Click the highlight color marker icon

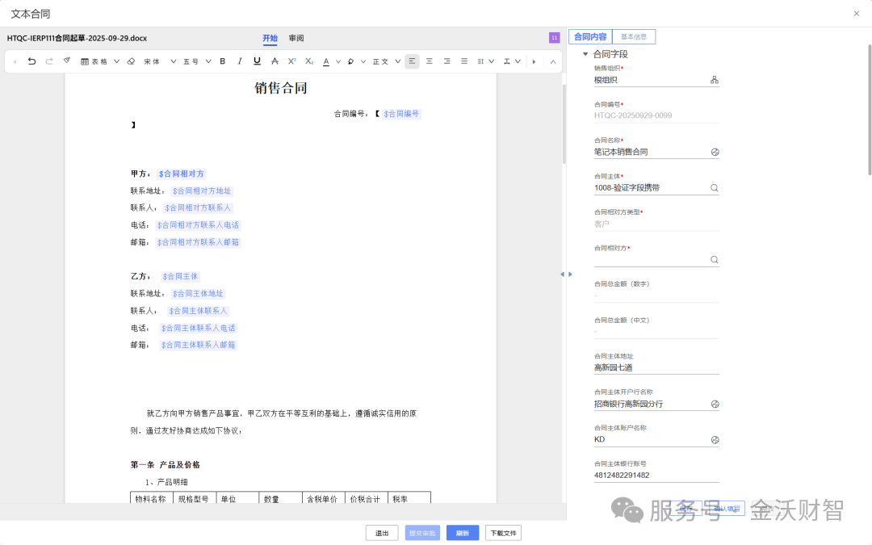click(x=351, y=61)
